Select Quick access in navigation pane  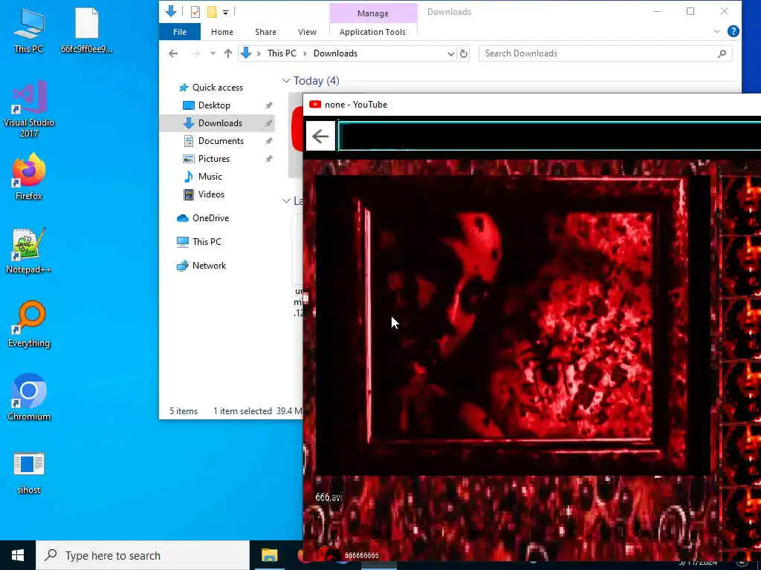(218, 88)
